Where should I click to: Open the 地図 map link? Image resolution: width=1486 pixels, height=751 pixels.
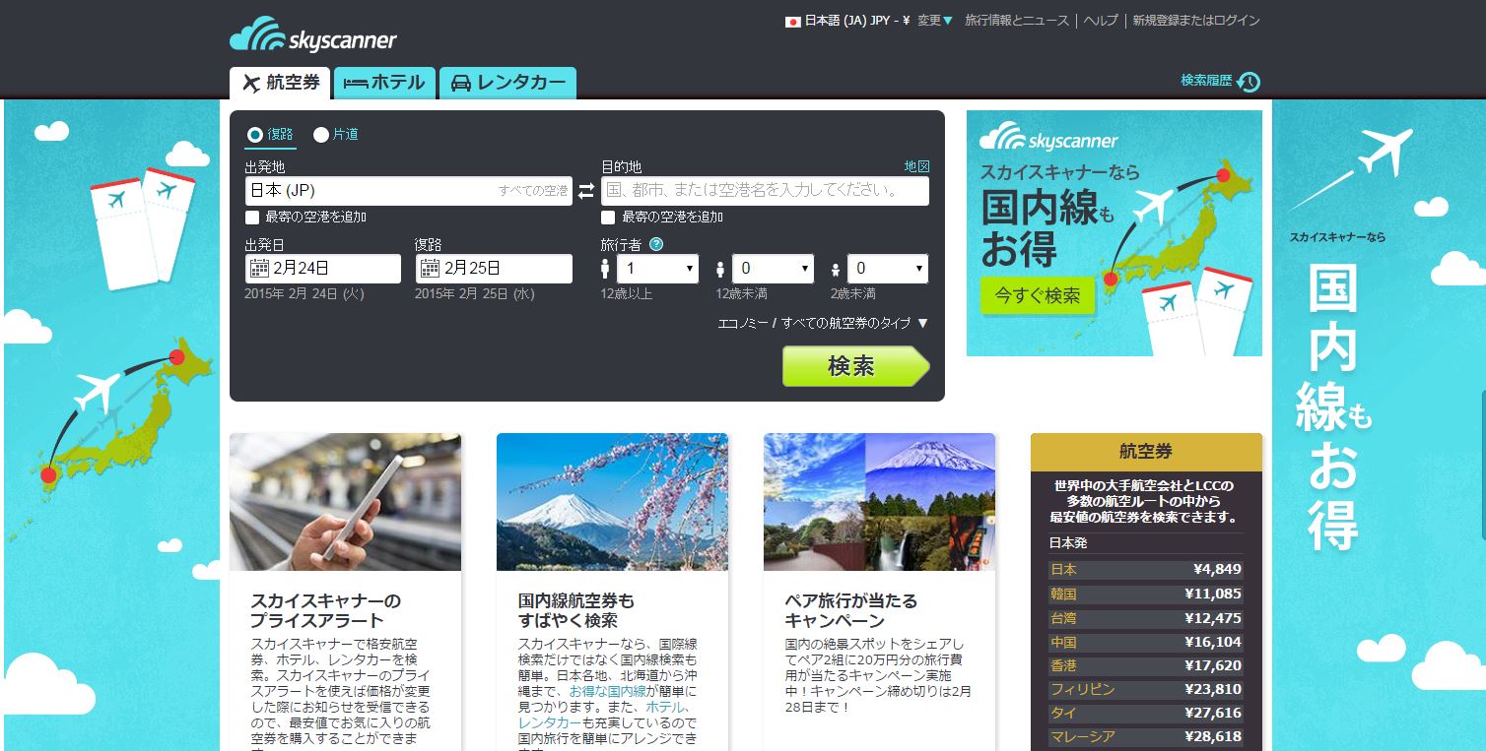(916, 166)
